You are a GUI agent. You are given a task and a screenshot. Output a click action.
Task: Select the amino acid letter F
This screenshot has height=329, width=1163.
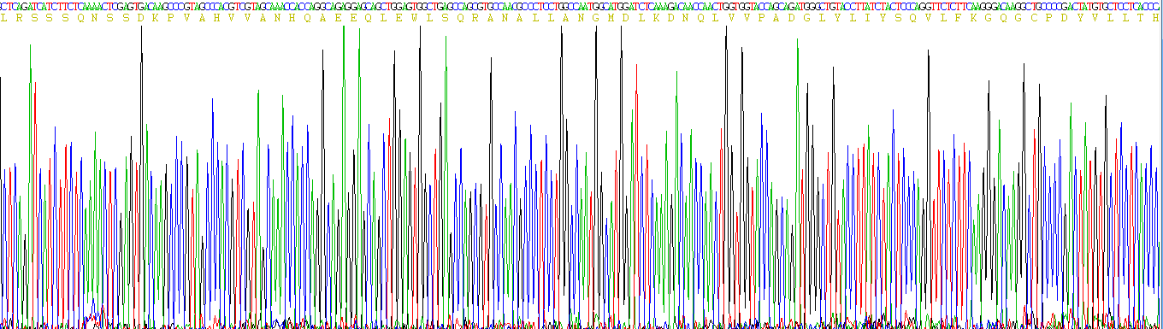coord(958,18)
